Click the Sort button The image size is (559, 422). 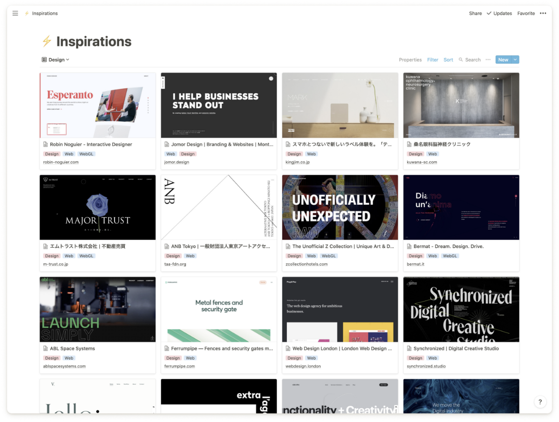pyautogui.click(x=448, y=60)
